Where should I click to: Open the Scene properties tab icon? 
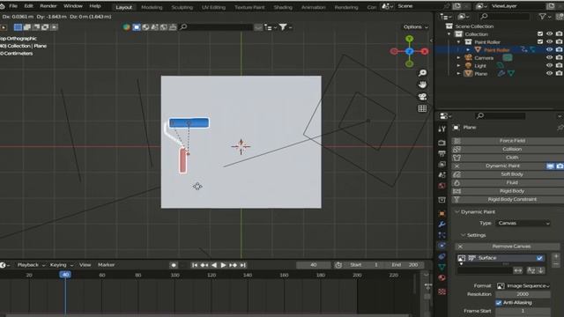442,175
